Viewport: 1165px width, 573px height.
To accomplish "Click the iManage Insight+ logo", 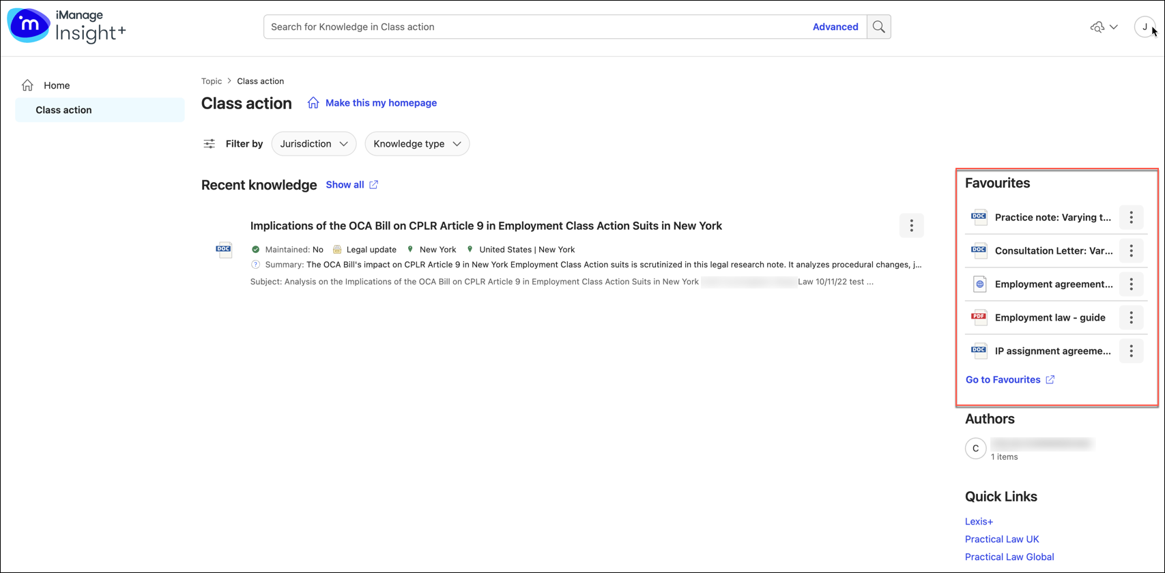I will point(66,26).
